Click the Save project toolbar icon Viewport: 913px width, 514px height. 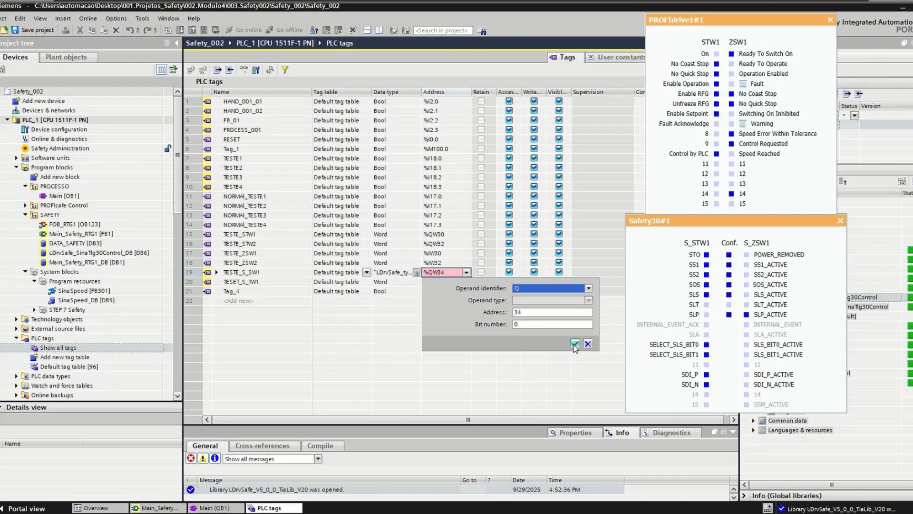(15, 30)
